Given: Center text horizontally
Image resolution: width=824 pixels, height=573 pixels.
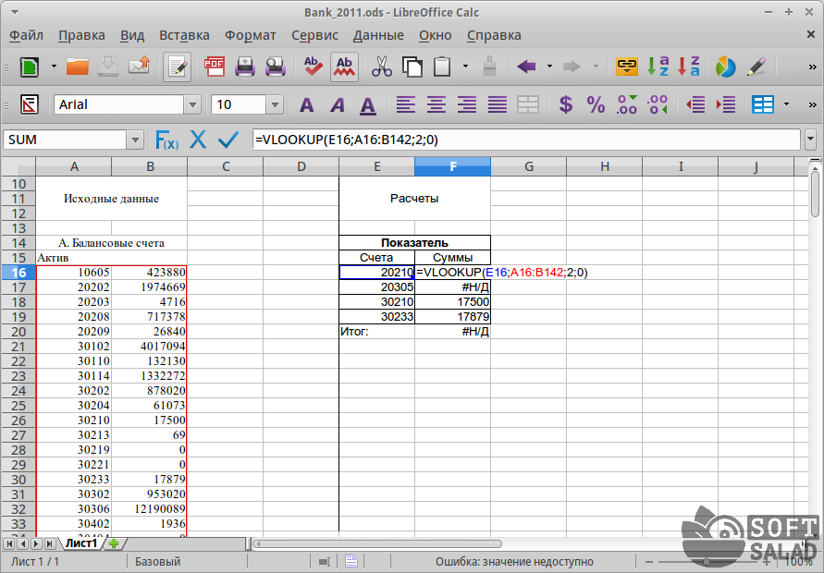Looking at the screenshot, I should pyautogui.click(x=437, y=104).
